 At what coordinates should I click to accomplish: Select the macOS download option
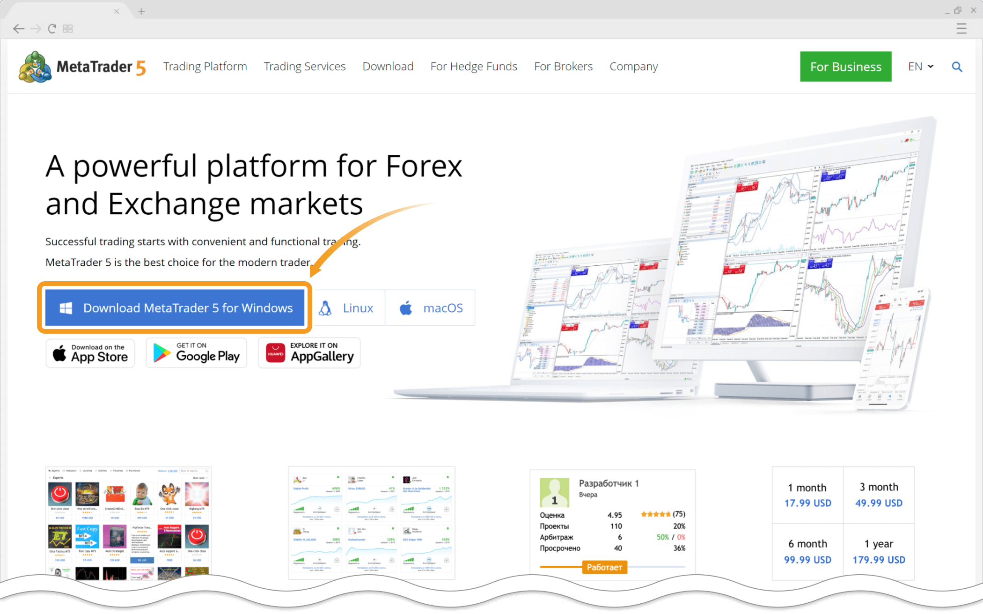[430, 307]
